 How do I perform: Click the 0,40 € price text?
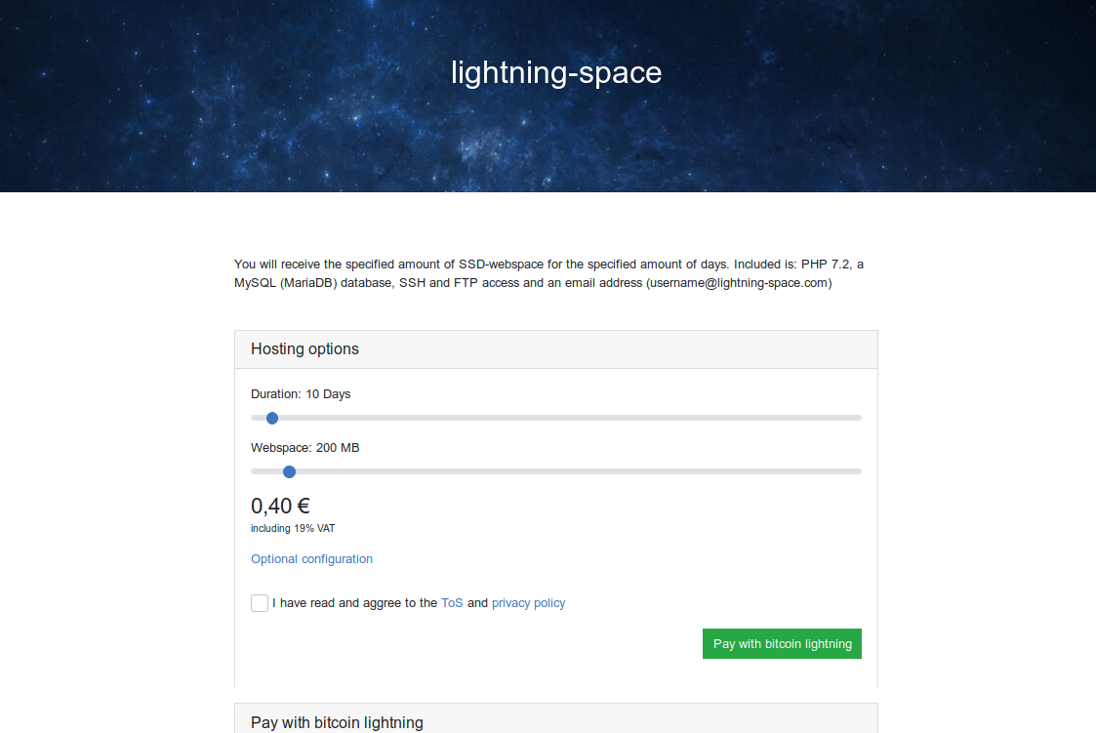[280, 506]
